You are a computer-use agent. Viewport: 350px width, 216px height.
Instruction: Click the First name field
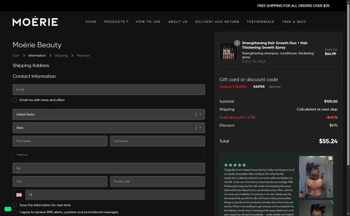[x=60, y=141]
